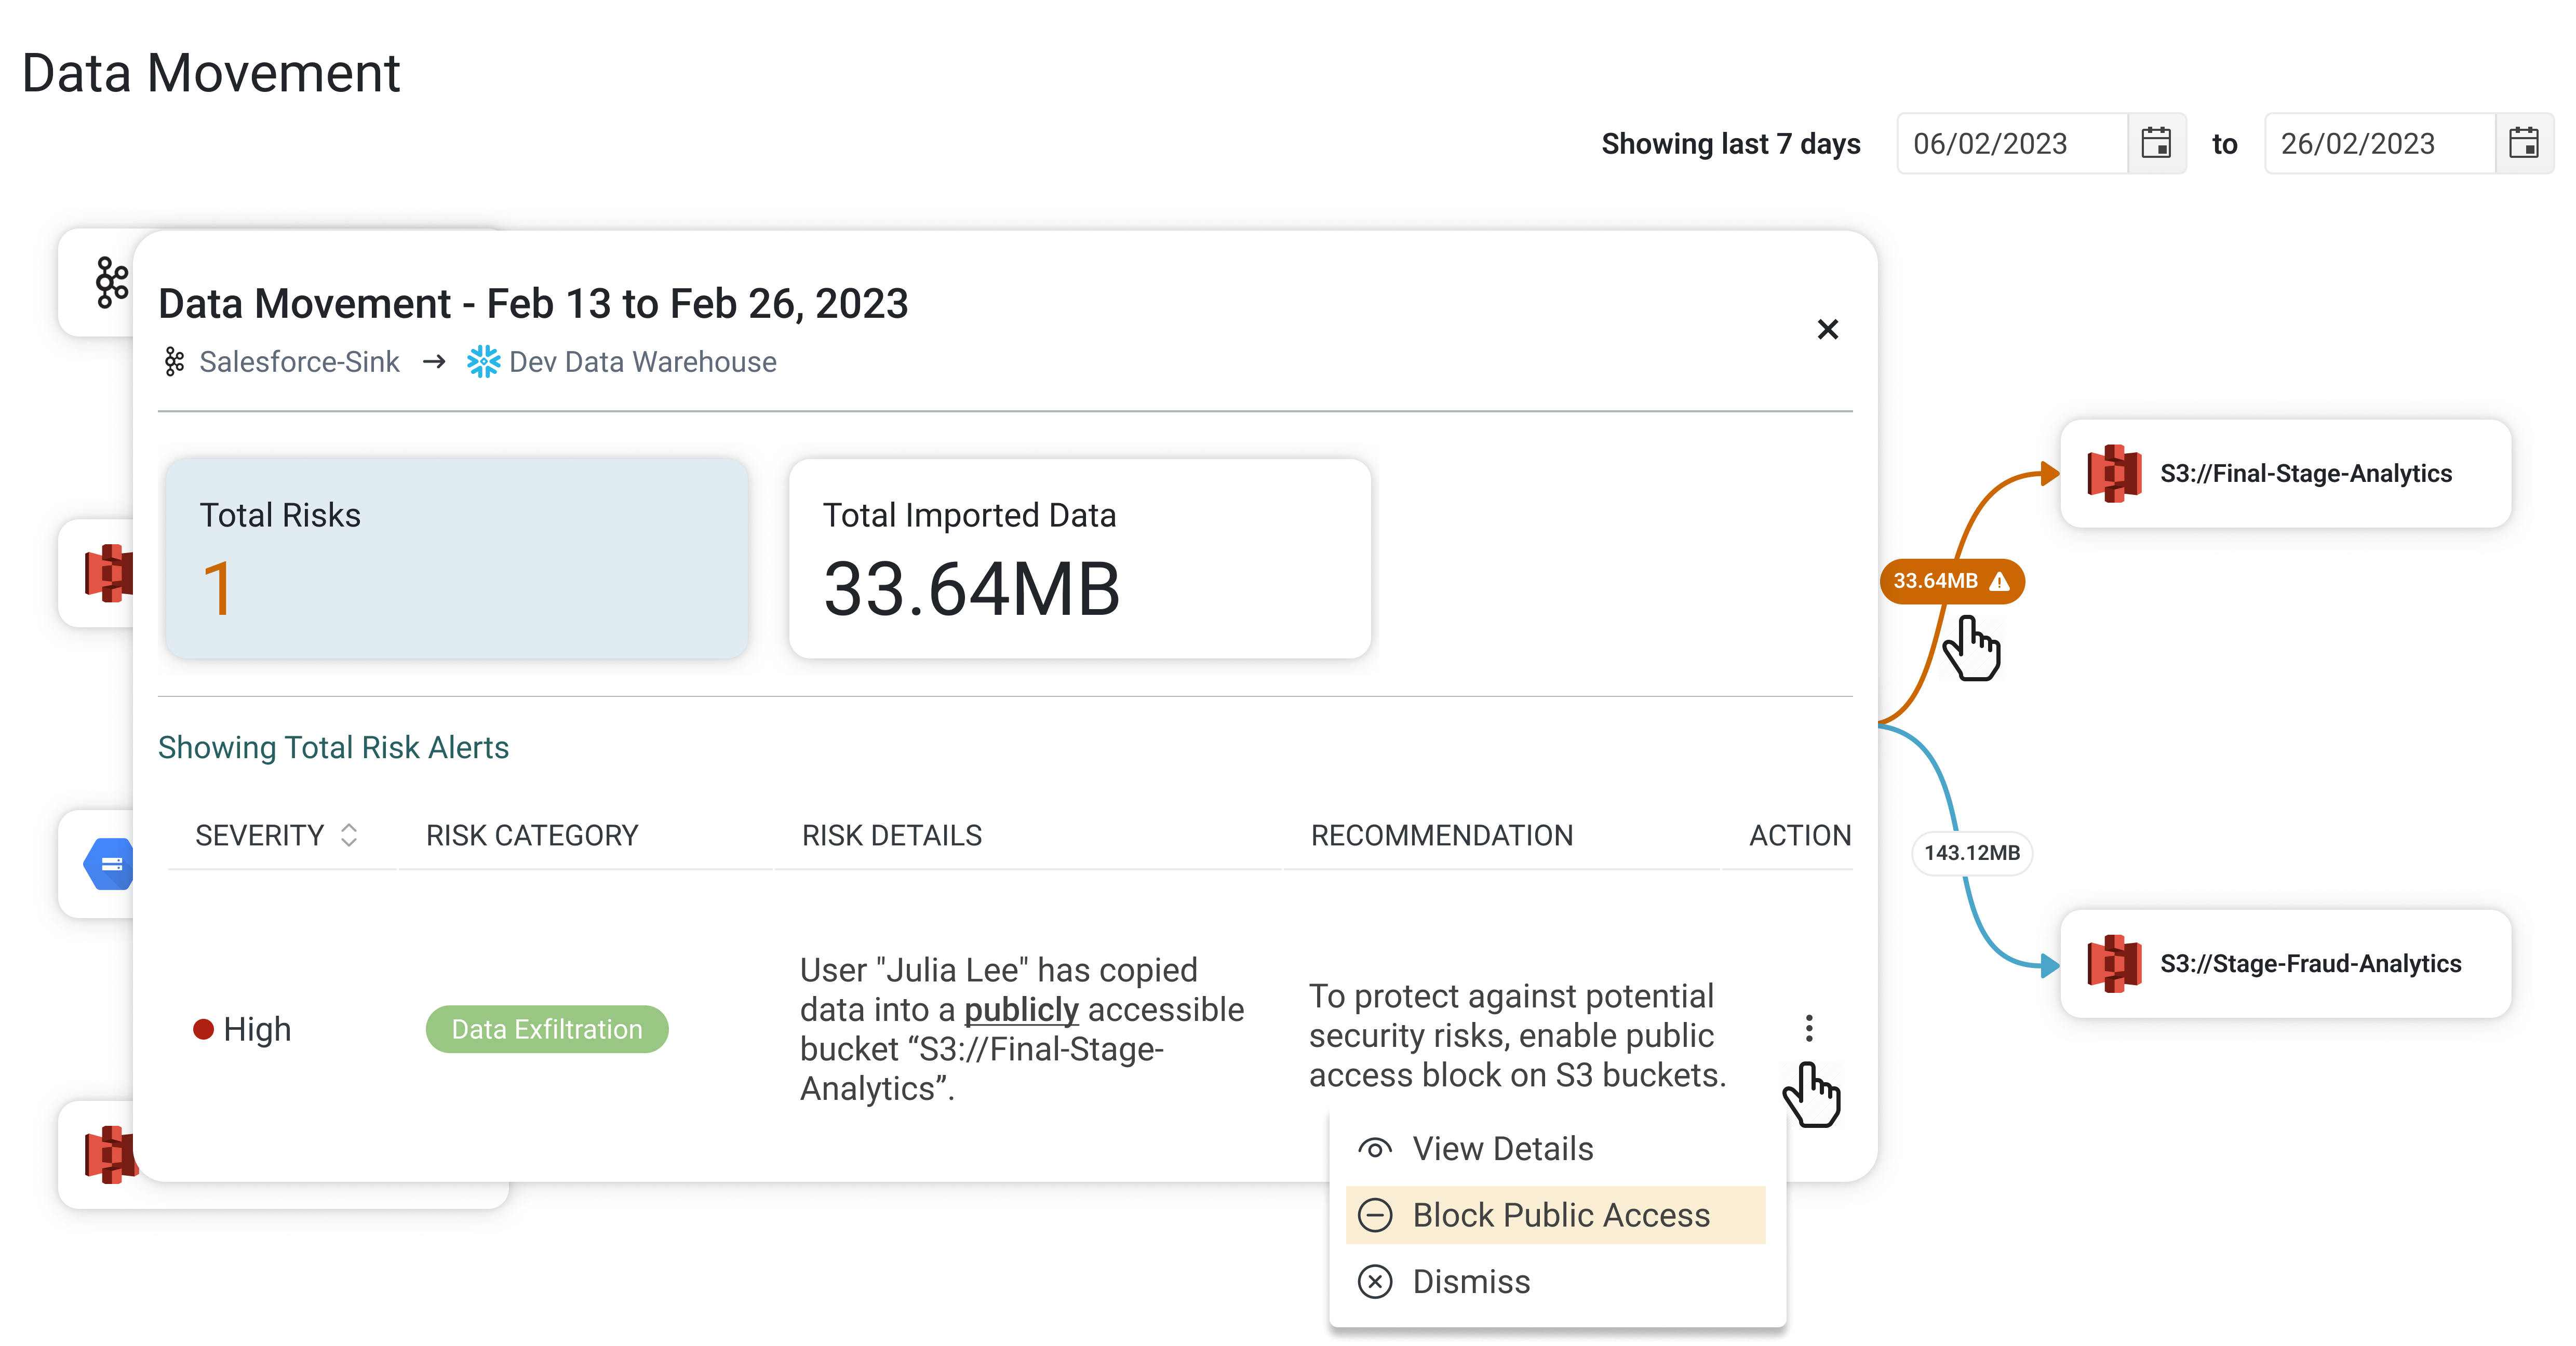Click the Data Movement page title

pos(211,73)
